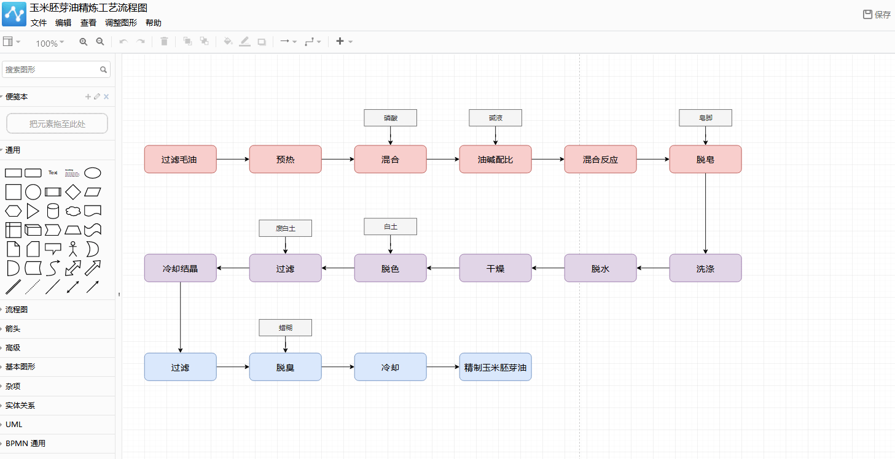Click the scratchpad edit pencil icon

pos(97,97)
